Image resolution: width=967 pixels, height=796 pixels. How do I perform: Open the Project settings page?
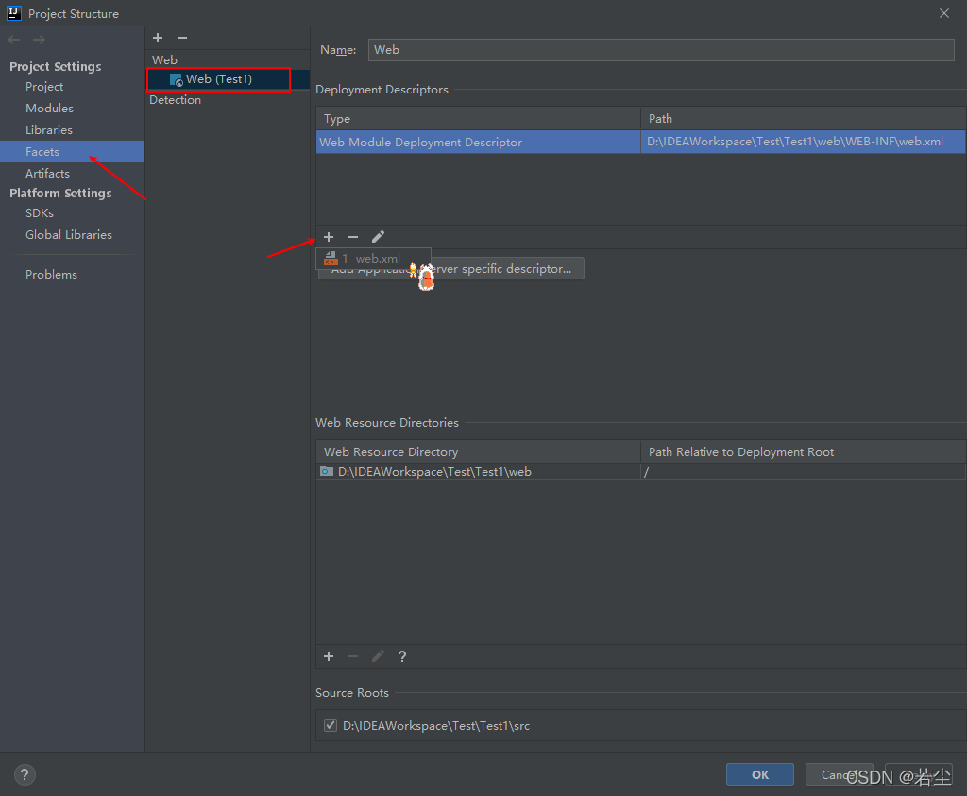44,87
